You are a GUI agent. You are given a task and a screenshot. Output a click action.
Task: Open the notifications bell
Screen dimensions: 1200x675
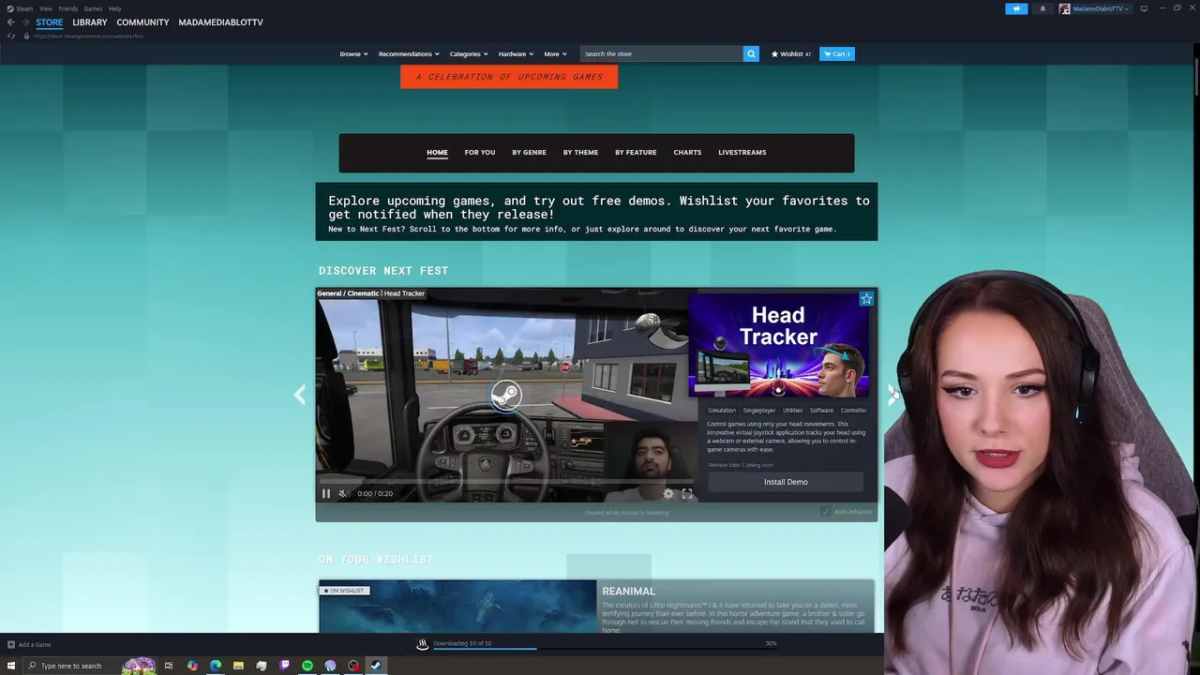(1042, 8)
